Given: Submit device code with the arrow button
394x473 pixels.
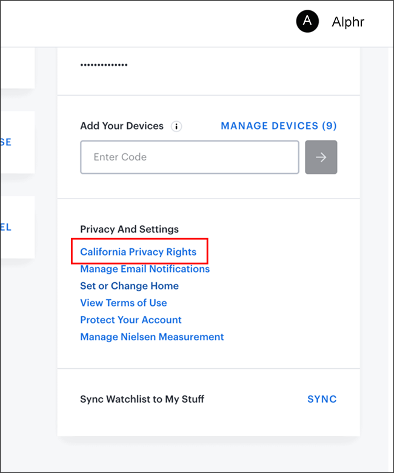Looking at the screenshot, I should pyautogui.click(x=321, y=157).
